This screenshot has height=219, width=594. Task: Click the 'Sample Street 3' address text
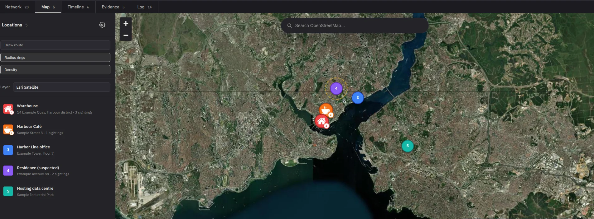coord(30,133)
